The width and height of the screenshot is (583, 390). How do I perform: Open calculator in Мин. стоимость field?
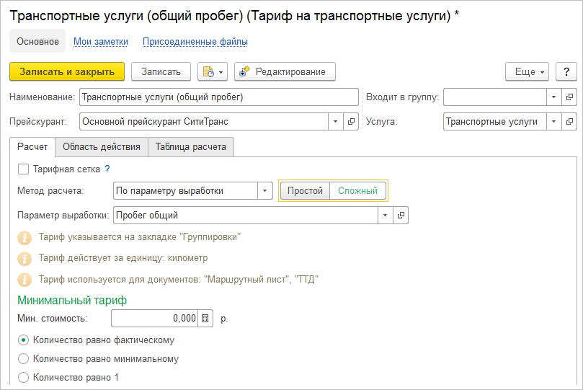pyautogui.click(x=205, y=318)
